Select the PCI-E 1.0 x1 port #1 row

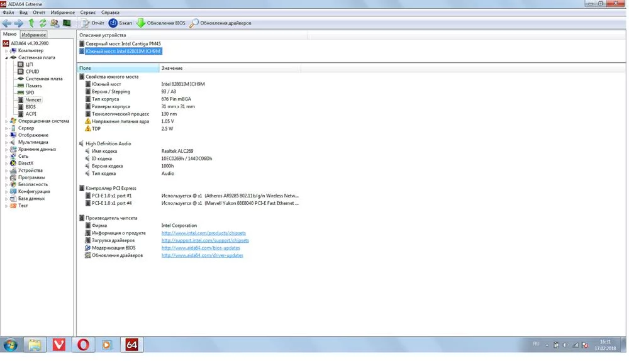point(192,196)
